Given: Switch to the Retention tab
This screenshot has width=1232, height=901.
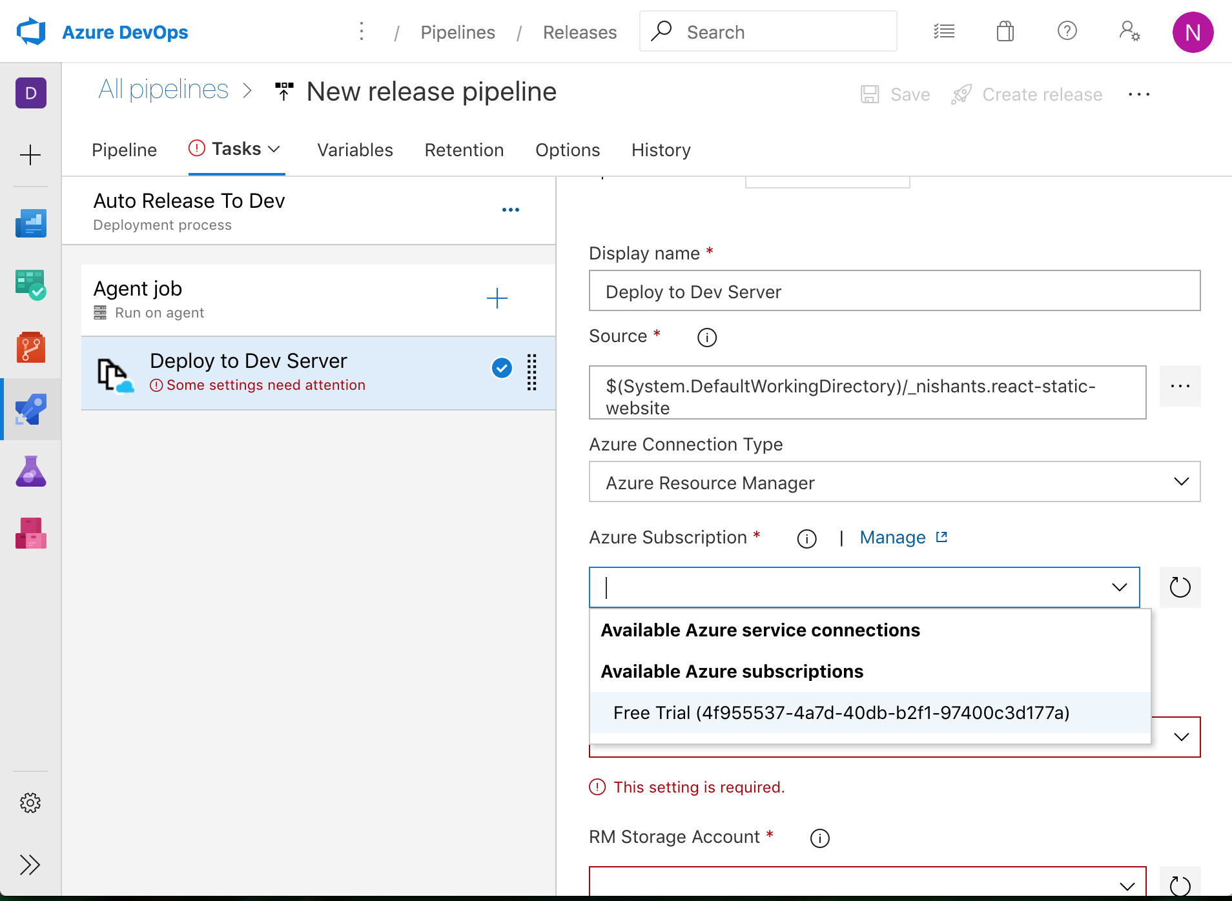Looking at the screenshot, I should tap(464, 150).
